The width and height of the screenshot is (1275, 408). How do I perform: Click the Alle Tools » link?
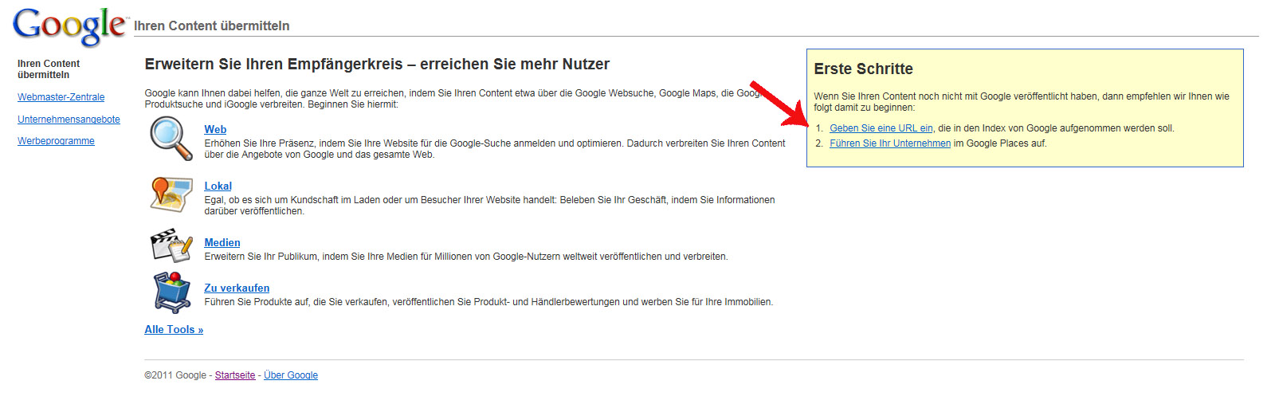[174, 329]
